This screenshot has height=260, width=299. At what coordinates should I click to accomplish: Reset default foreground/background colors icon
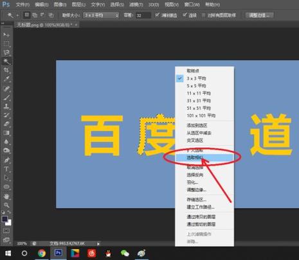[3, 212]
